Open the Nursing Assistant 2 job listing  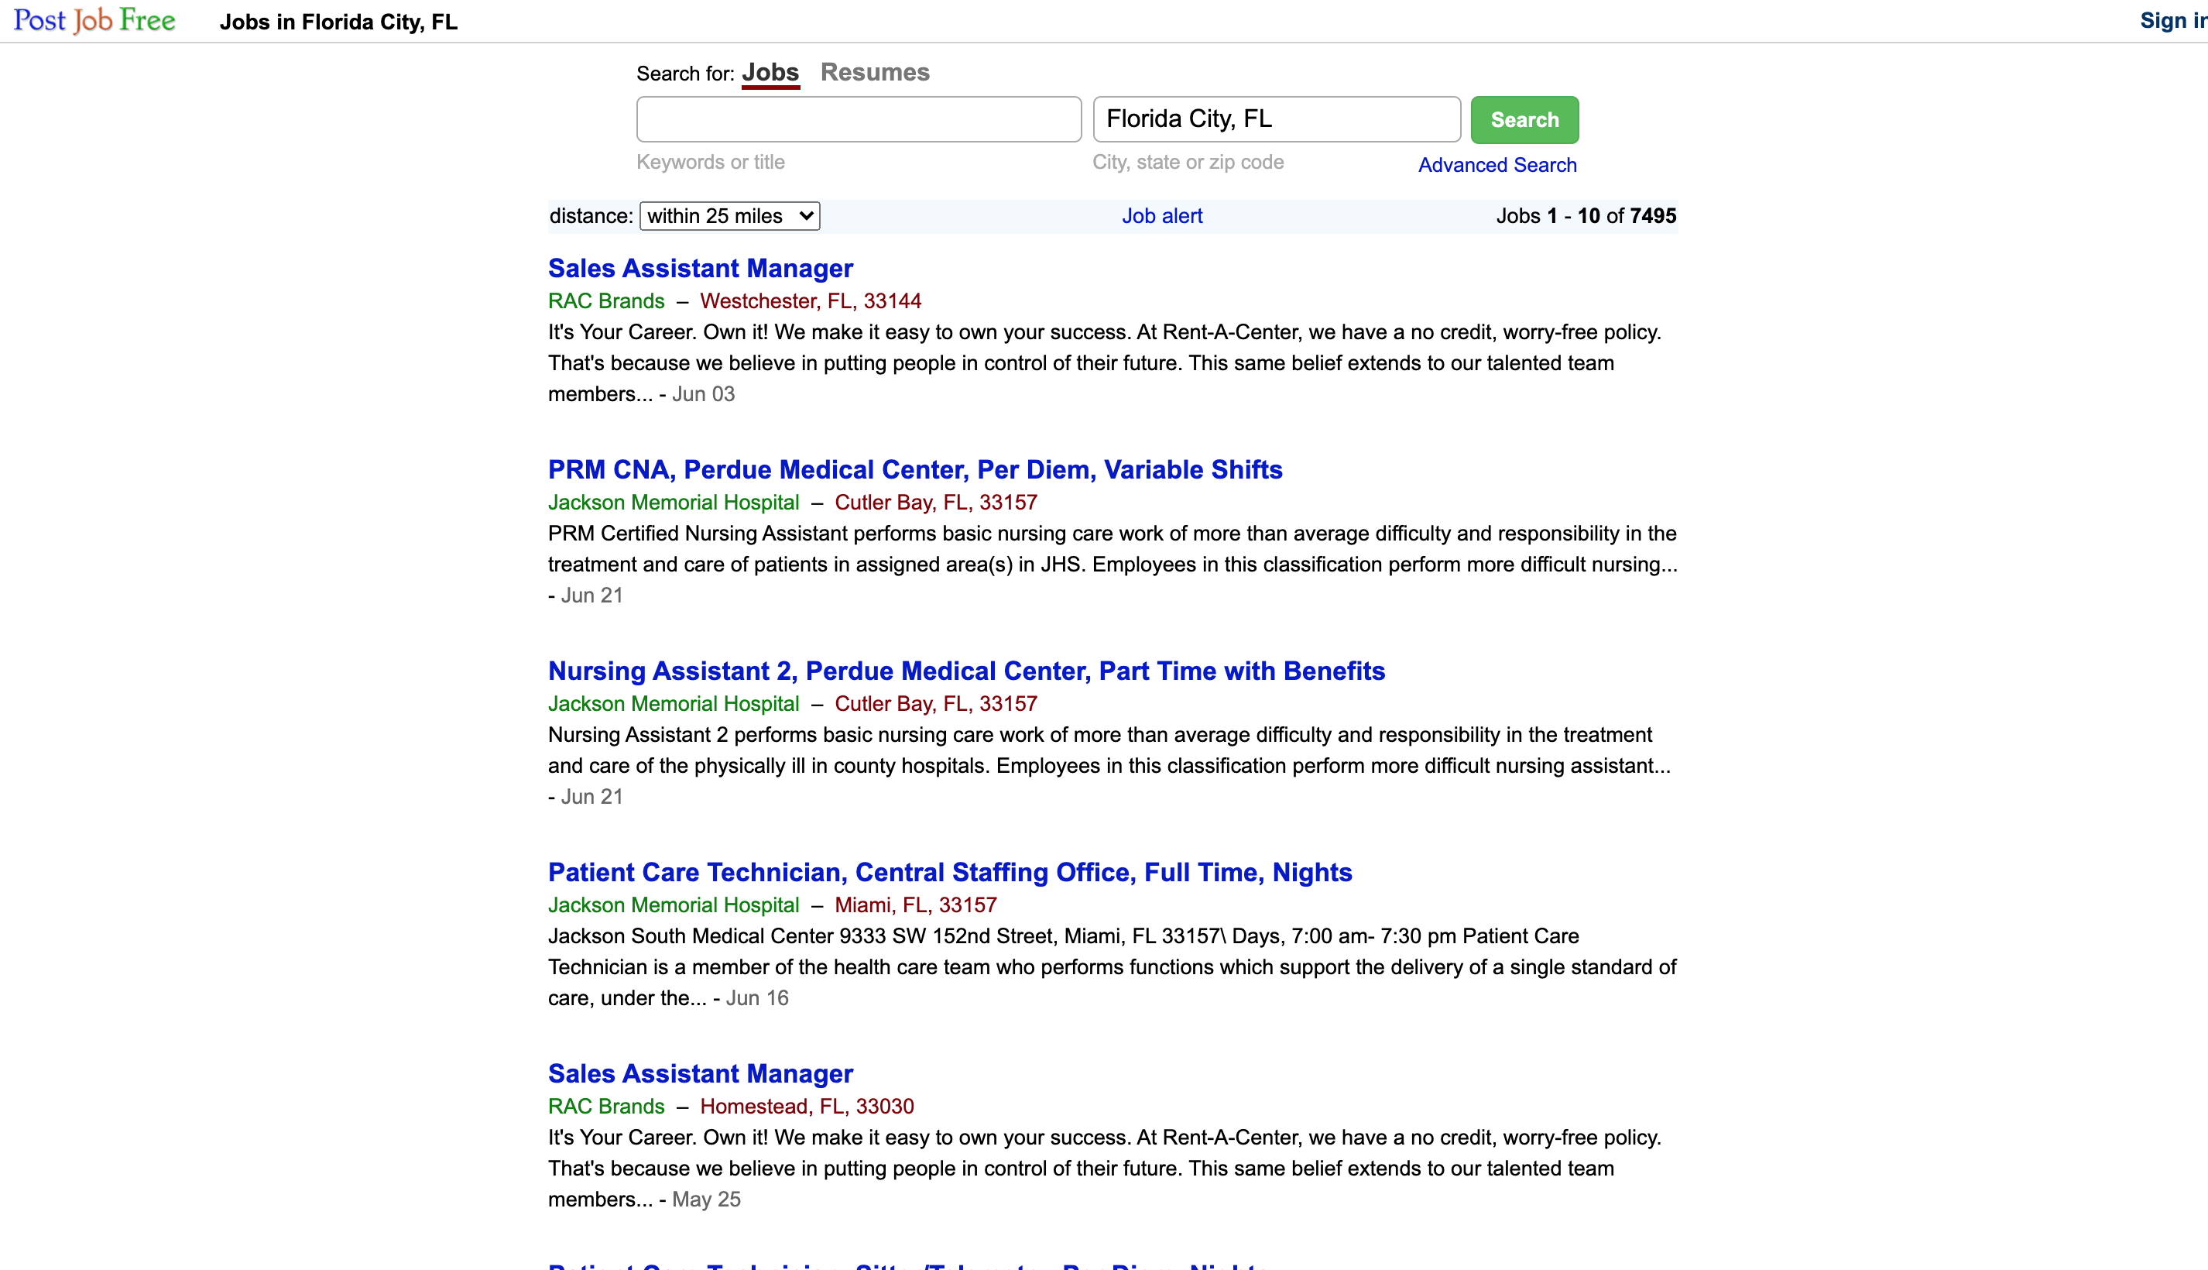coord(965,671)
